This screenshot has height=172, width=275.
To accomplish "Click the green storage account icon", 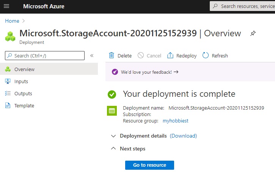I will click(112, 111).
